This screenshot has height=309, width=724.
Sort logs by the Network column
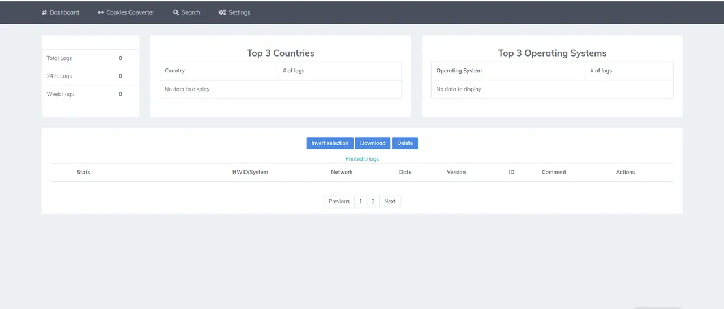click(x=342, y=172)
